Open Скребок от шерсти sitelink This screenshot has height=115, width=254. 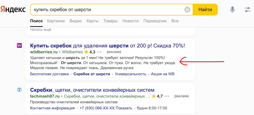[92, 74]
